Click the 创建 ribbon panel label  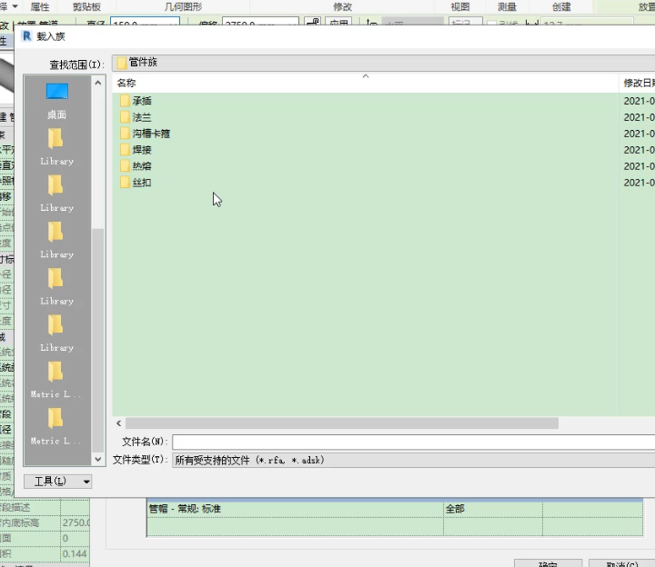pos(561,6)
